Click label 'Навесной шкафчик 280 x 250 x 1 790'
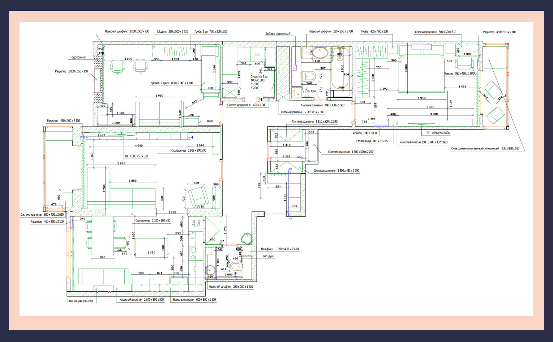Viewport: 553px width, 342px height. (x=331, y=31)
